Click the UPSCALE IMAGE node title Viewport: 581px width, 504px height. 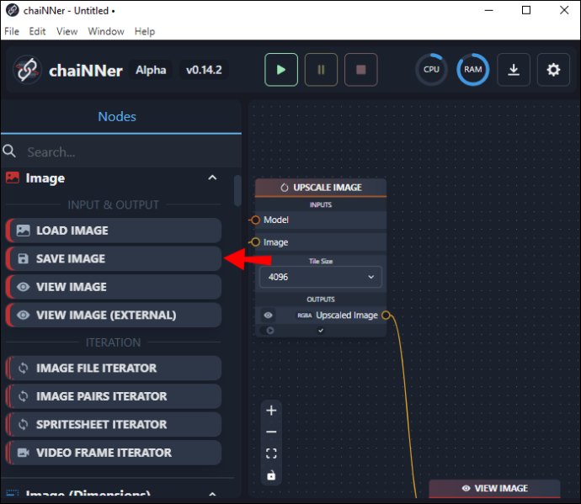pyautogui.click(x=328, y=188)
